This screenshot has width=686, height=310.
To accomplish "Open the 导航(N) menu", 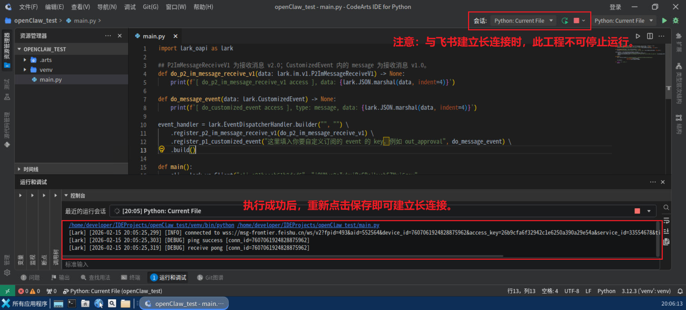I will click(x=107, y=7).
